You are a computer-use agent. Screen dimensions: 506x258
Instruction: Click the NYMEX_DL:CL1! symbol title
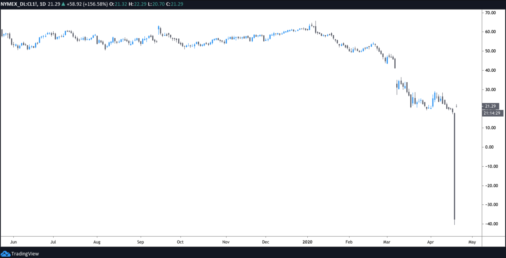coord(19,4)
